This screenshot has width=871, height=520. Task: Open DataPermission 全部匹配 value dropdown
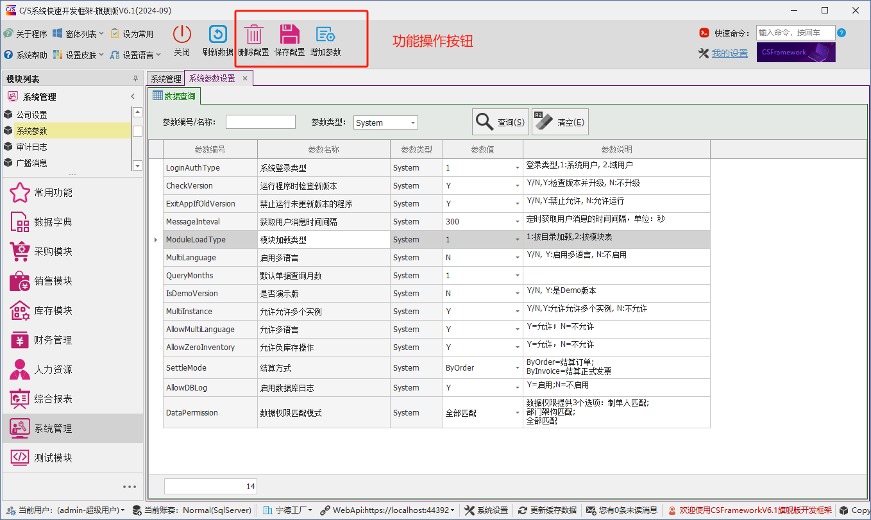(518, 413)
